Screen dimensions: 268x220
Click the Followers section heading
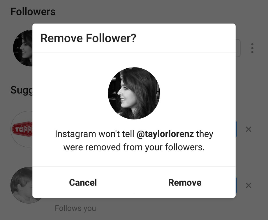(x=33, y=11)
